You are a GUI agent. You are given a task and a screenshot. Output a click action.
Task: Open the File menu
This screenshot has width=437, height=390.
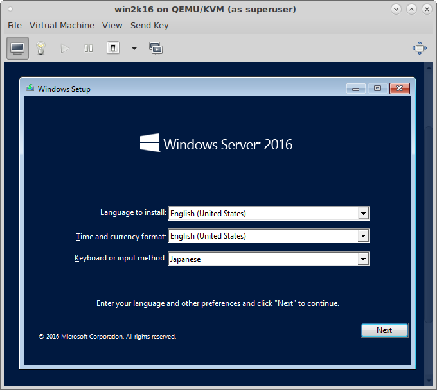(15, 25)
